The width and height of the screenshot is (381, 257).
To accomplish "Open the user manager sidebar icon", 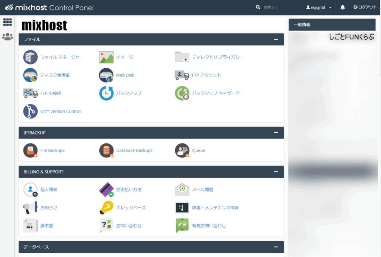I will point(7,37).
